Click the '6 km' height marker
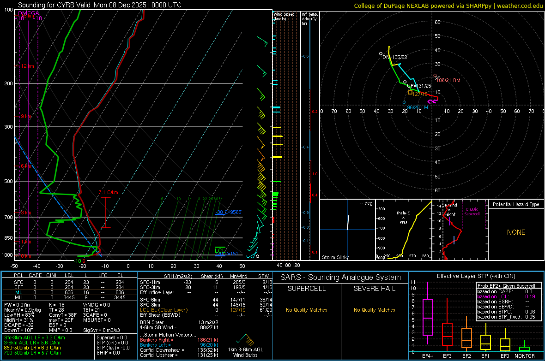 26,166
